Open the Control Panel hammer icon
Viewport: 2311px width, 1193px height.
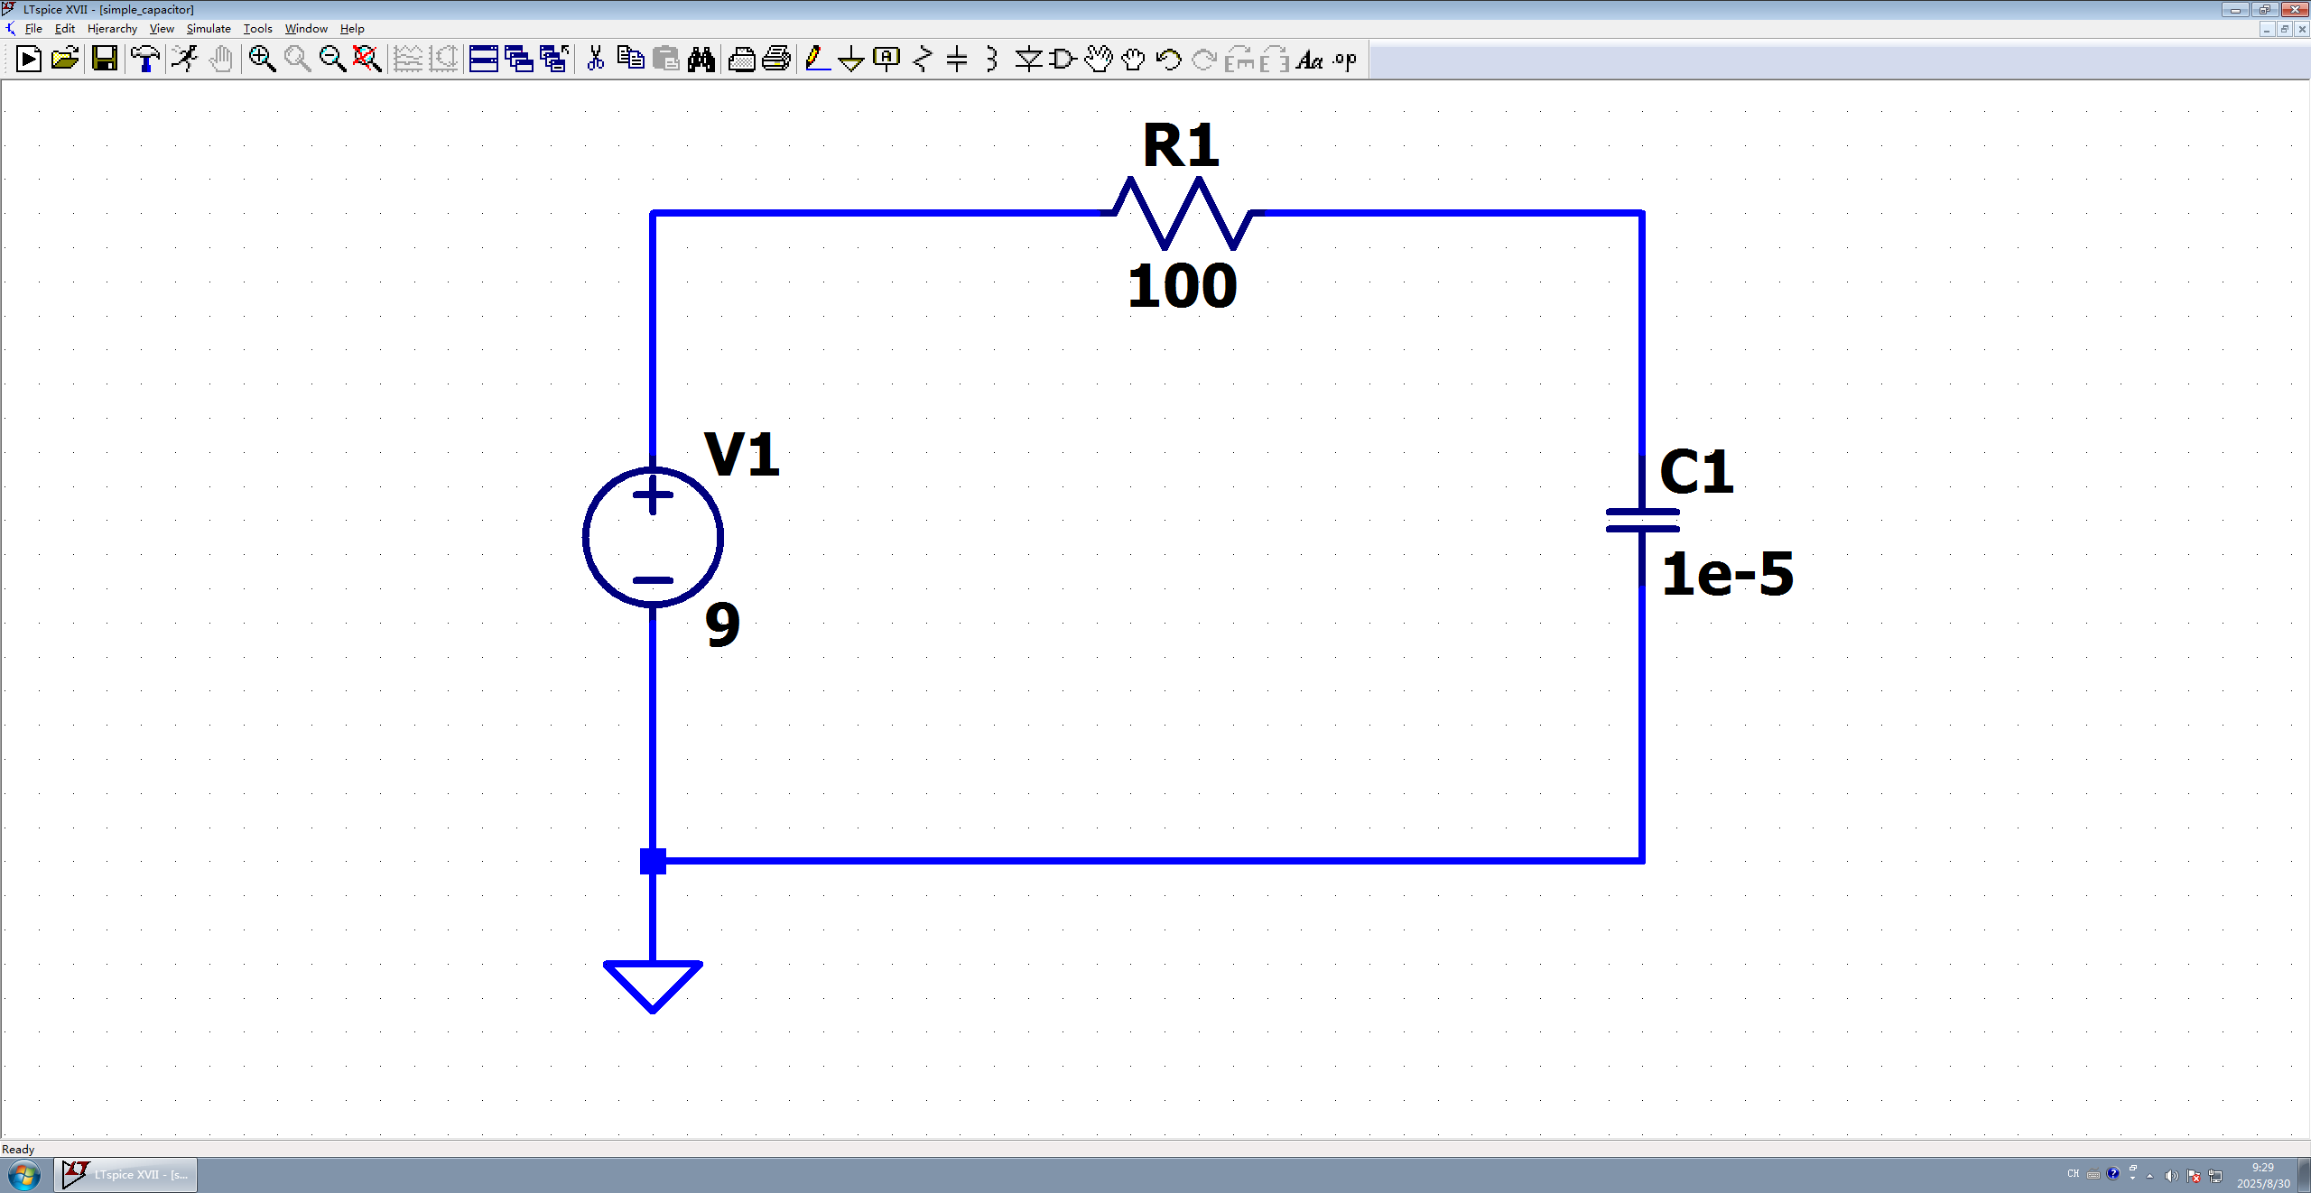click(x=145, y=60)
